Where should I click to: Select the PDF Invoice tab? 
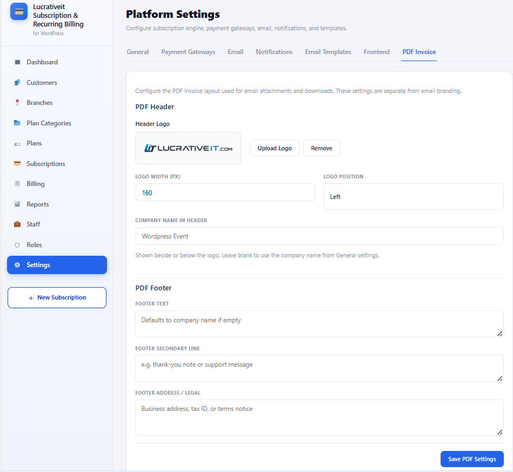tap(419, 52)
